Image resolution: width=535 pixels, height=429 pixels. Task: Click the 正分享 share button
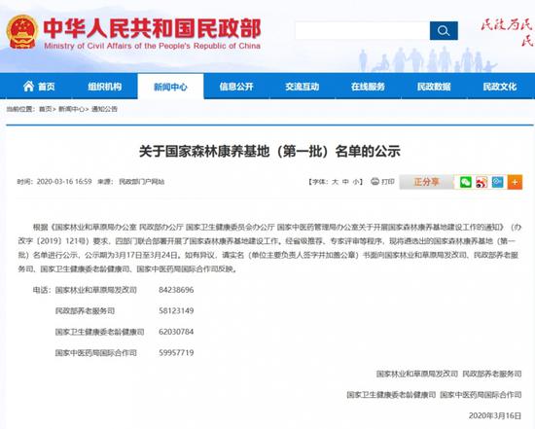[426, 182]
